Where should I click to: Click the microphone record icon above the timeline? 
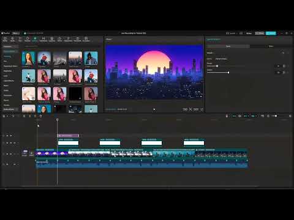click(x=227, y=116)
